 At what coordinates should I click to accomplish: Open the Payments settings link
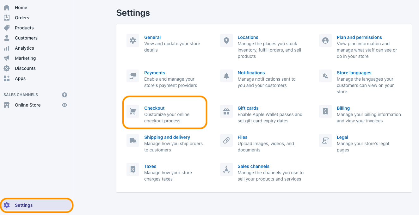[155, 73]
